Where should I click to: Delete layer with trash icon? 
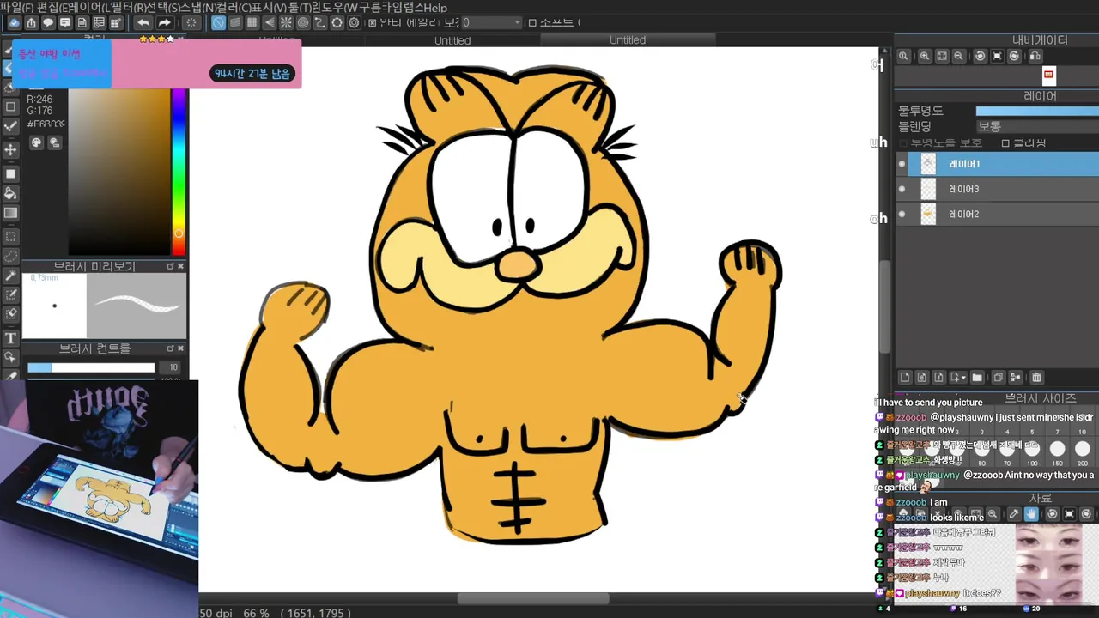point(1036,377)
